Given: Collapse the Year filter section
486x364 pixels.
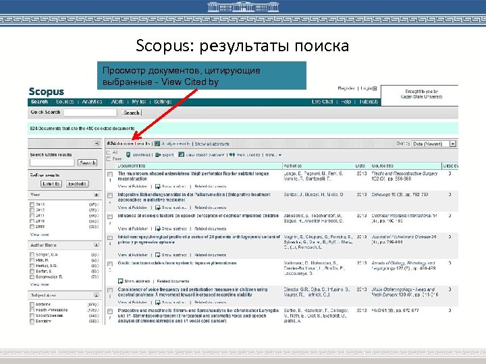Looking at the screenshot, I should point(97,195).
